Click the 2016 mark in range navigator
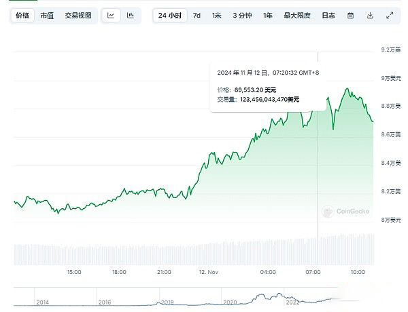Screen dimensions: 408x312 [x=105, y=302]
